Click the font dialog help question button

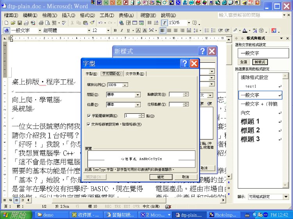[x=185, y=64]
